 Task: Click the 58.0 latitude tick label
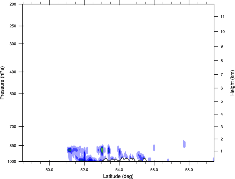coord(189,170)
